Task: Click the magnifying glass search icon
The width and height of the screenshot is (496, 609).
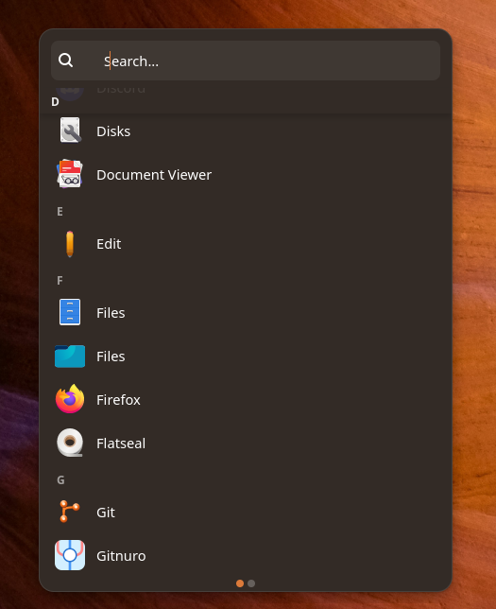Action: click(65, 61)
